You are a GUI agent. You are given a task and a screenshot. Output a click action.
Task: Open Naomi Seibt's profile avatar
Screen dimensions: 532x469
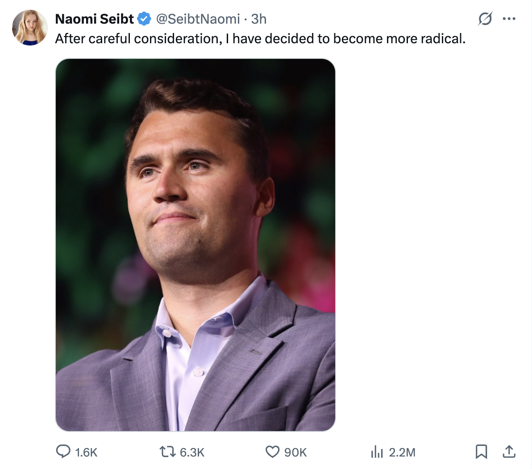[30, 28]
